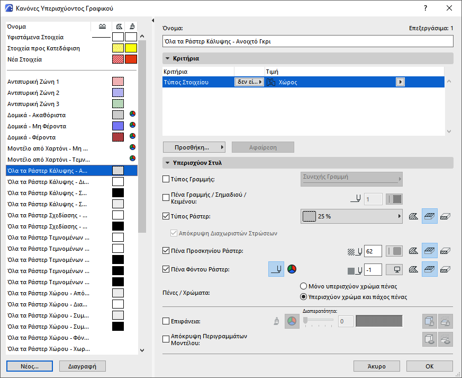
Task: Open value arrow for Χώρος criterion
Action: pos(400,82)
